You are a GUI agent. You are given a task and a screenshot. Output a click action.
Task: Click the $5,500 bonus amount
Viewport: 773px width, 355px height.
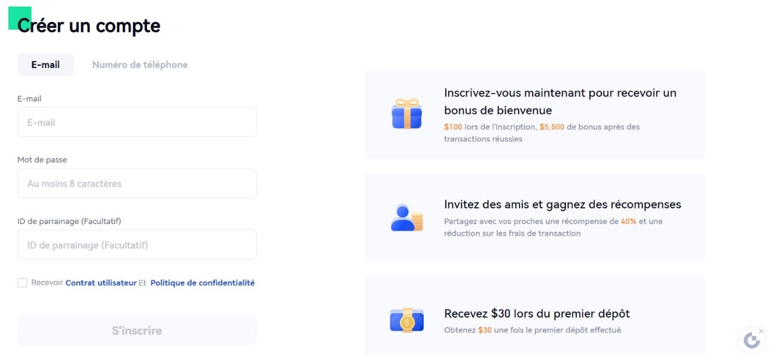pyautogui.click(x=552, y=127)
